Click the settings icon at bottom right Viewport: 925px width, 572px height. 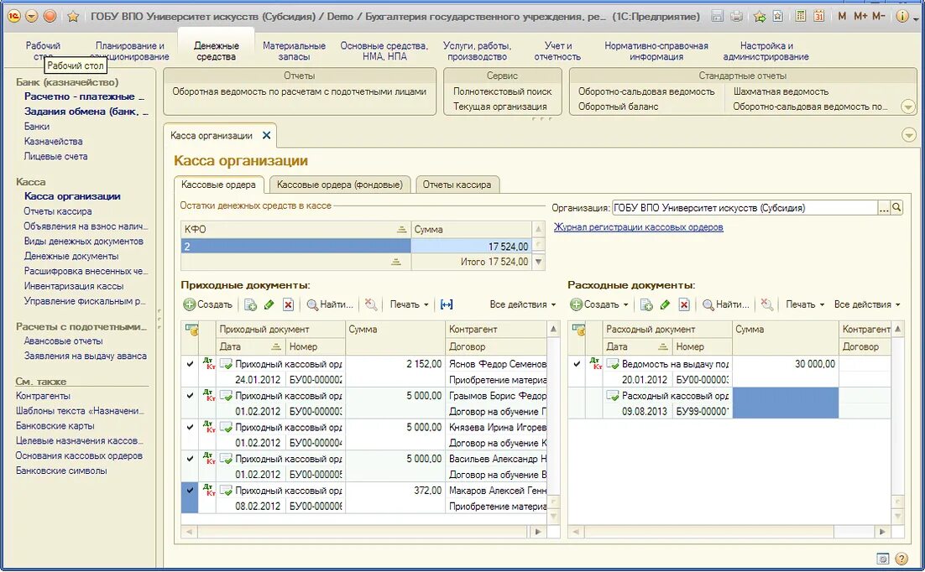pos(882,559)
